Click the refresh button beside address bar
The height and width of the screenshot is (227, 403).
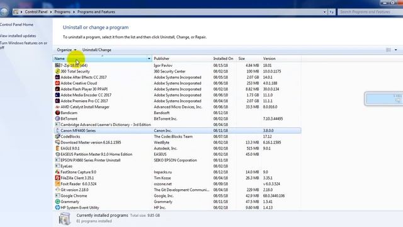[332, 12]
